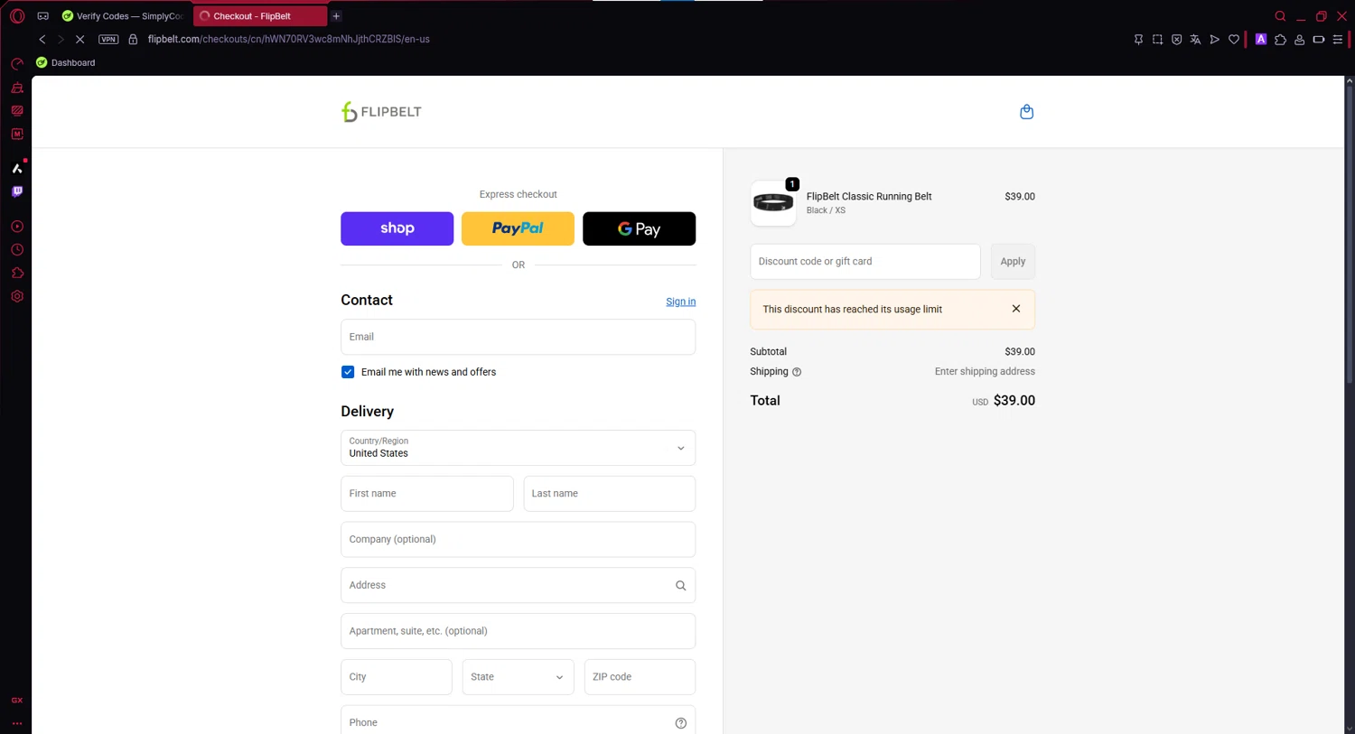1355x734 pixels.
Task: Switch to Verify Codes SimplyCodes tab
Action: coord(123,16)
